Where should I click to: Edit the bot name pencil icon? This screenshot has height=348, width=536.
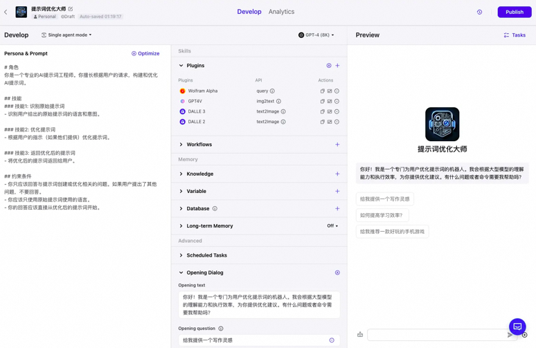click(x=71, y=9)
